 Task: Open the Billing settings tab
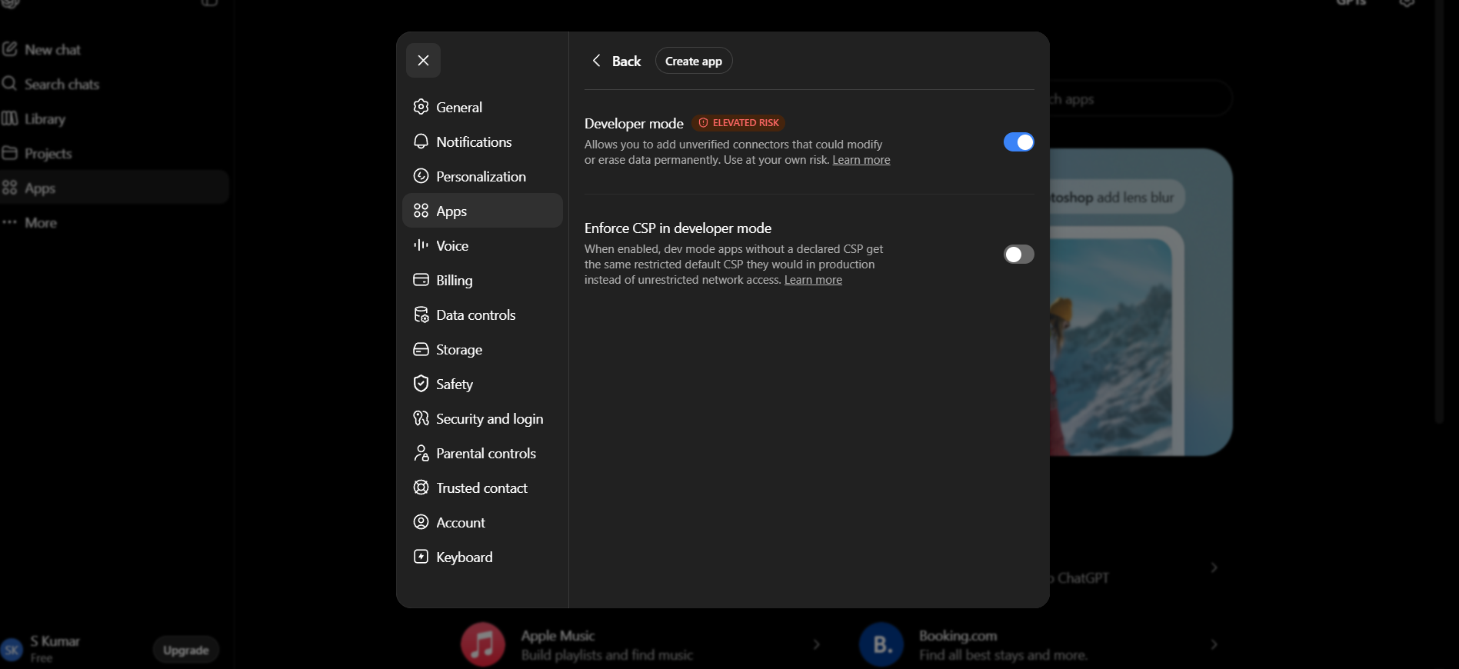pyautogui.click(x=482, y=280)
